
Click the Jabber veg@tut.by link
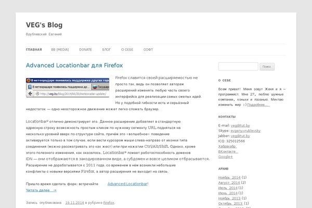[x=240, y=136]
